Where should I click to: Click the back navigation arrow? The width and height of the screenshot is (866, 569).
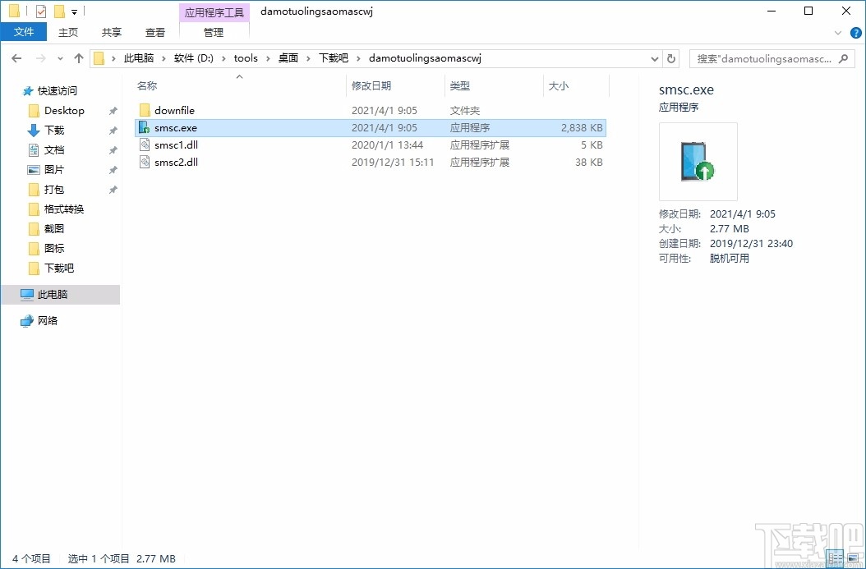click(16, 58)
